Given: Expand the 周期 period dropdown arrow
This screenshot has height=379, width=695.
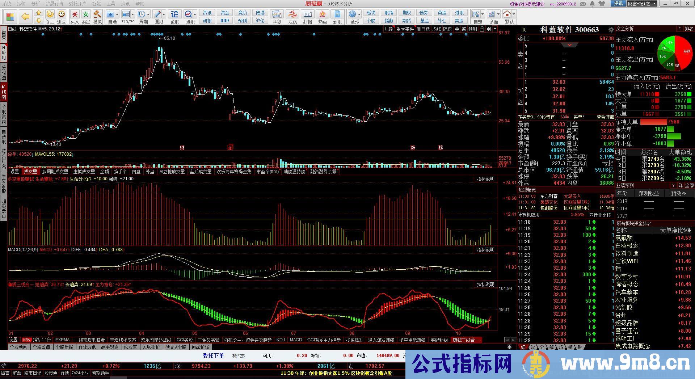Looking at the screenshot, I should (x=148, y=14).
